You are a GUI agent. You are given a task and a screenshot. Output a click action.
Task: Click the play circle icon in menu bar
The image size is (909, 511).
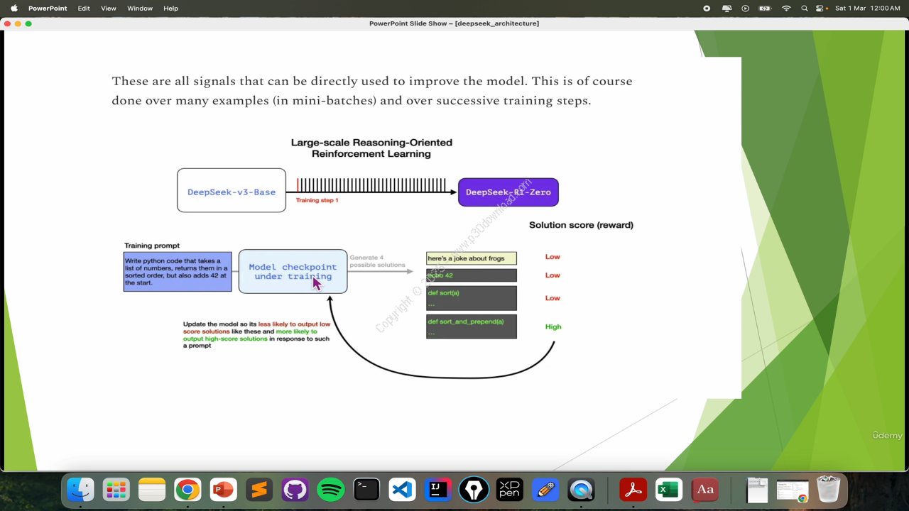click(745, 9)
